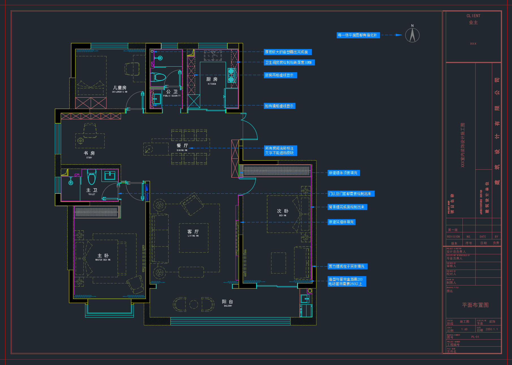This screenshot has width=512, height=365.
Task: Click the 第一版 revision entry
Action: [x=453, y=230]
